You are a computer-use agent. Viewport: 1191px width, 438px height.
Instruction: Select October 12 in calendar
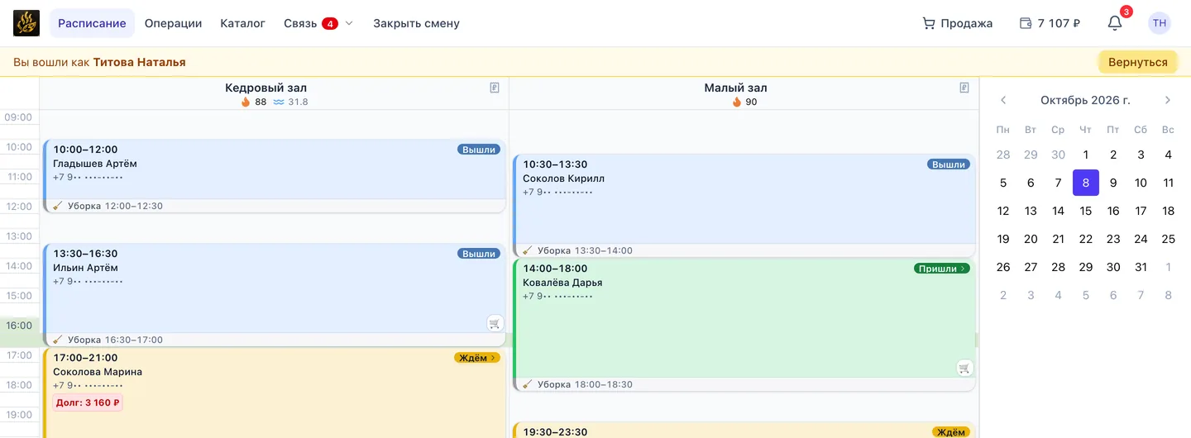1003,211
